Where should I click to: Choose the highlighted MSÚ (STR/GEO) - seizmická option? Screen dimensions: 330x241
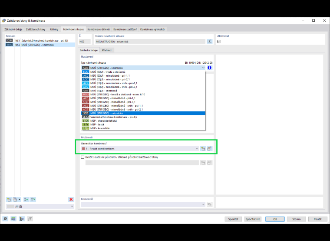pos(143,113)
